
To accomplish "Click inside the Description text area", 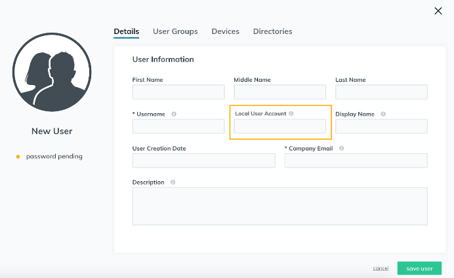I will click(x=279, y=206).
